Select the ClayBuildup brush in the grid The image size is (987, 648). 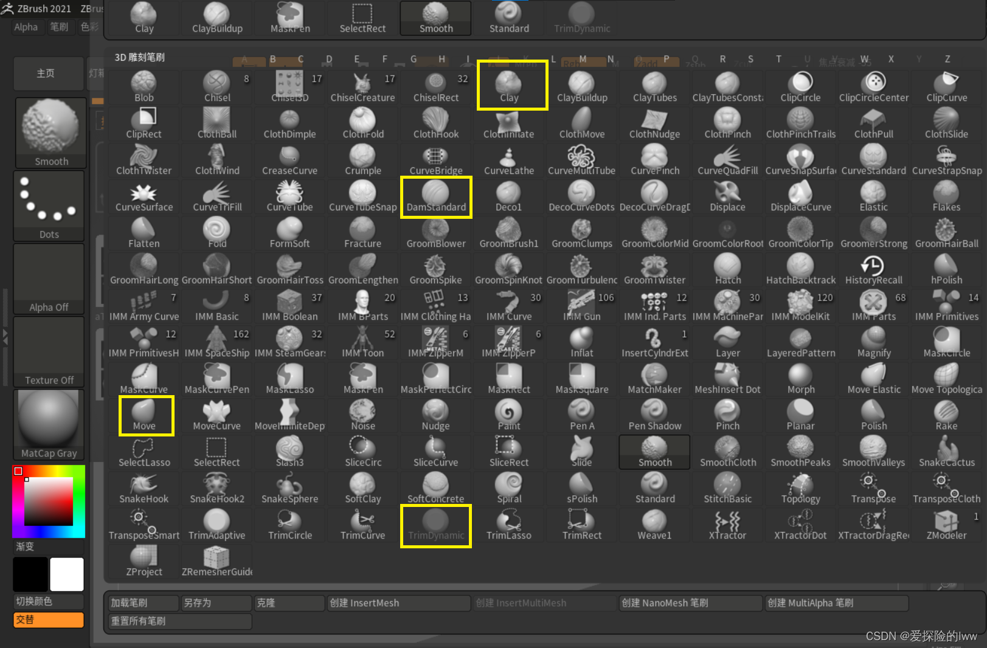coord(582,86)
